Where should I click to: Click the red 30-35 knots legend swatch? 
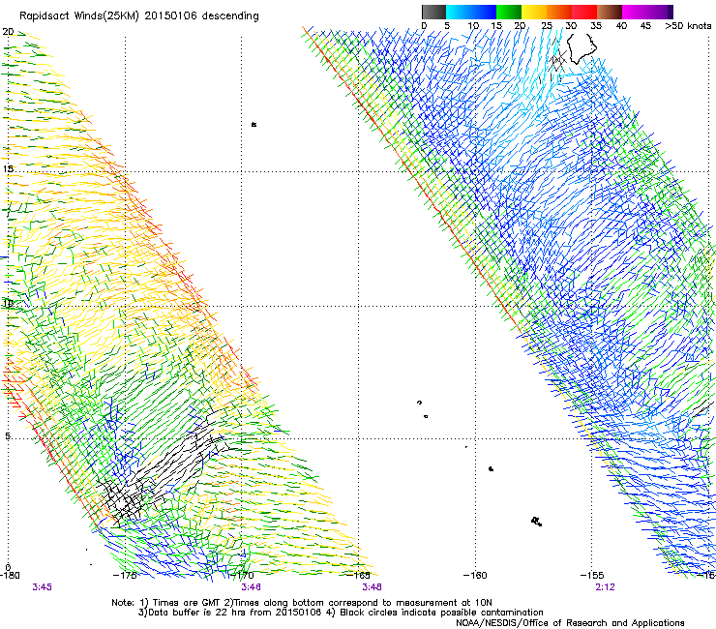[584, 12]
